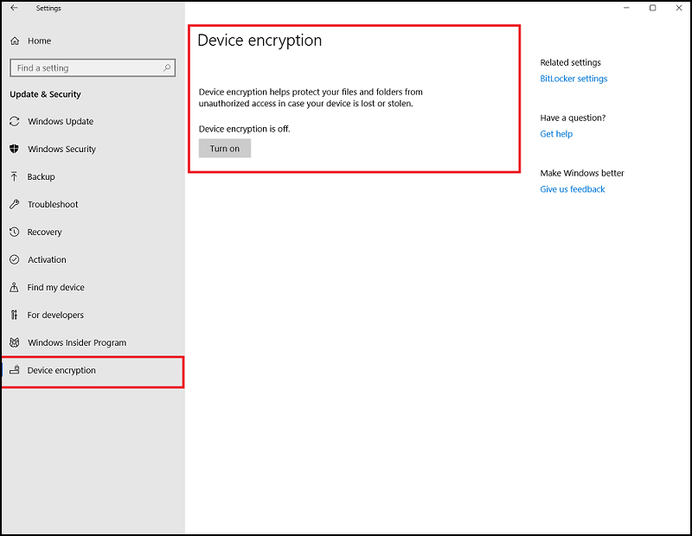692x536 pixels.
Task: Click the search magnifier icon
Action: 167,67
